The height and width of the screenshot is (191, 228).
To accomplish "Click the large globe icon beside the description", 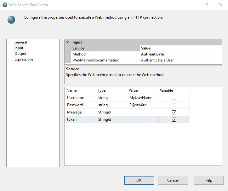I will pos(11,20).
